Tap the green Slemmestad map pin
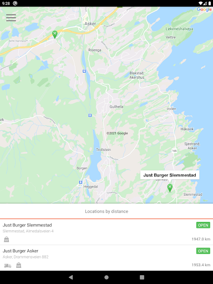Image resolution: width=213 pixels, height=284 pixels. tap(170, 188)
